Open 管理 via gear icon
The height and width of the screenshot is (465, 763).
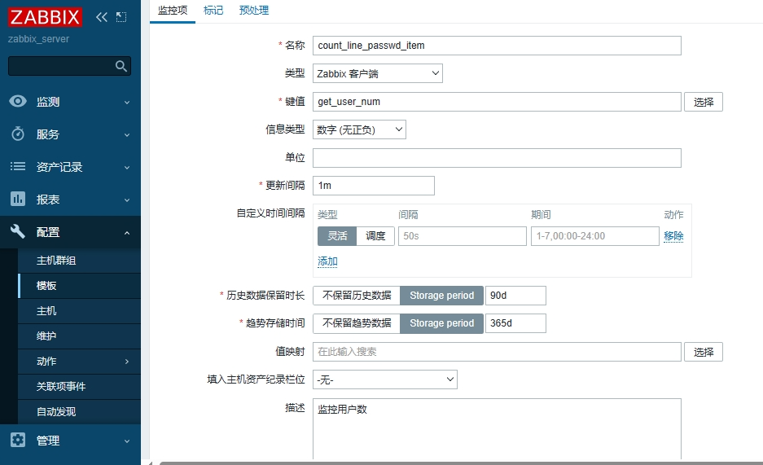(x=18, y=441)
